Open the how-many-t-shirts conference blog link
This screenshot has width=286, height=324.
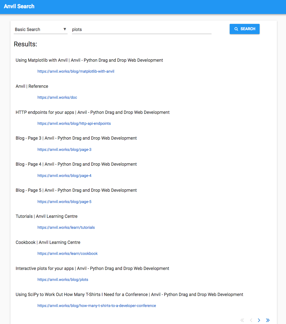(x=96, y=306)
